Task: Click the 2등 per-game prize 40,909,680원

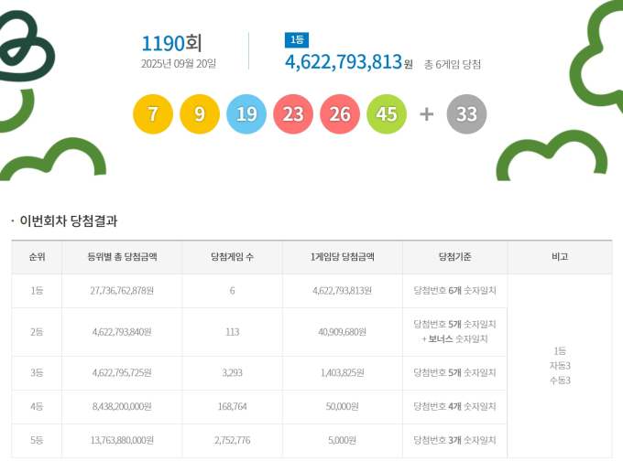Action: click(x=343, y=332)
